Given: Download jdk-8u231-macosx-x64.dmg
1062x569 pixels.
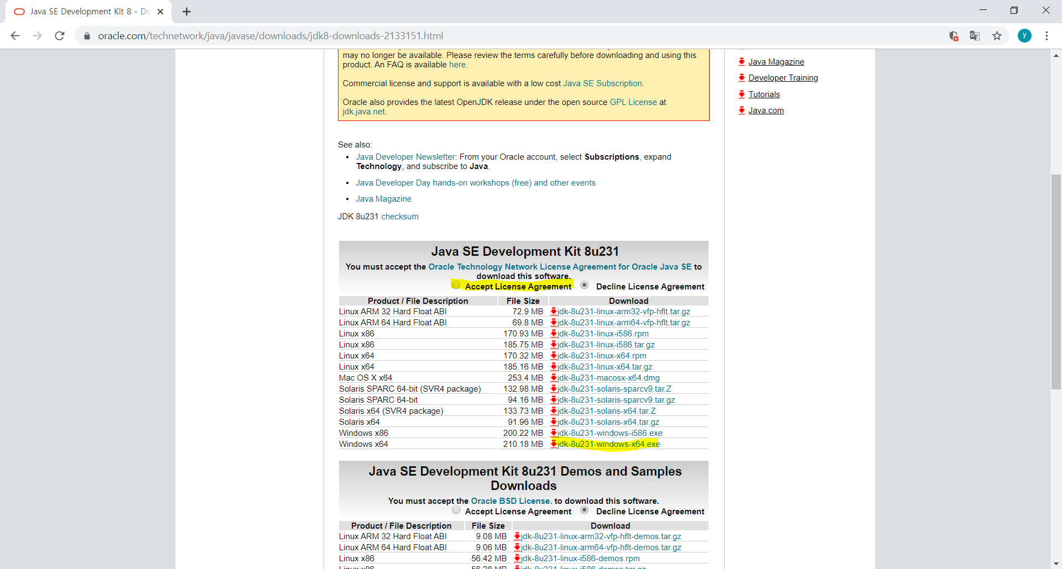Looking at the screenshot, I should click(x=608, y=378).
